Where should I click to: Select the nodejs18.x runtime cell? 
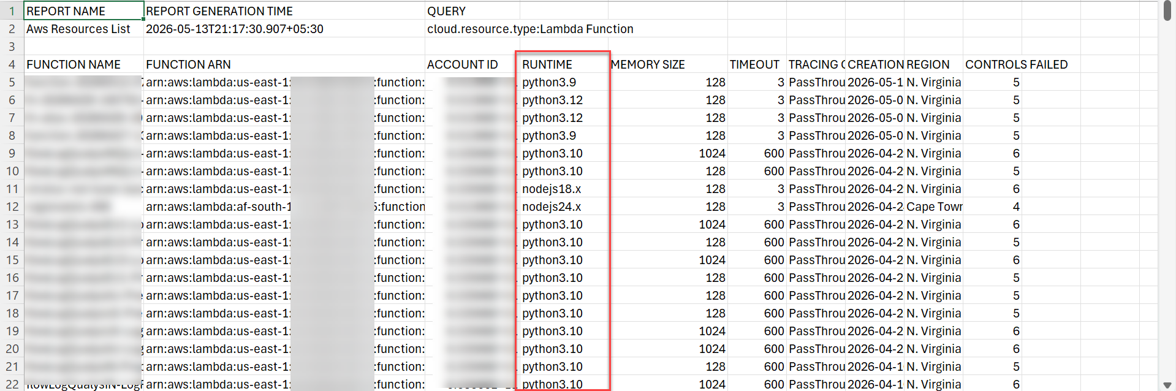(564, 189)
